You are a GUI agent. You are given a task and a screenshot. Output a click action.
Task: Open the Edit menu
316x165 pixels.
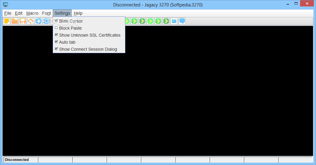click(x=19, y=13)
